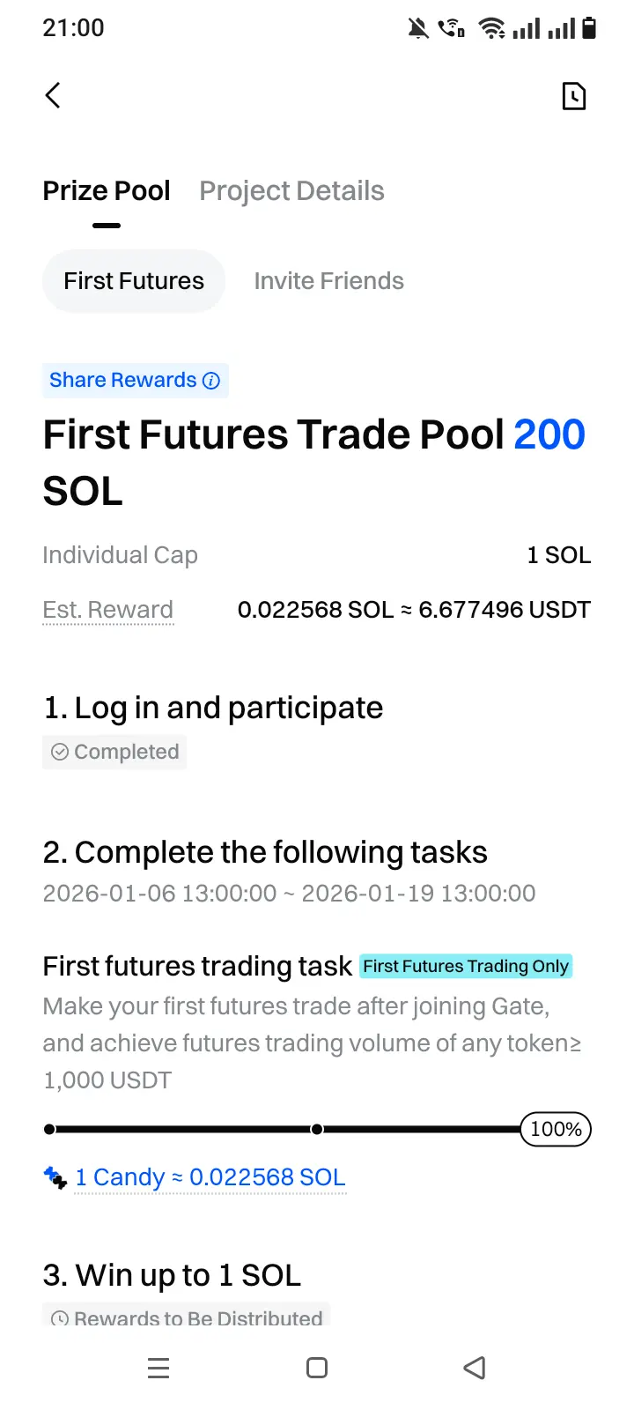Open the Est. Reward explanation
This screenshot has width=634, height=1410.
[107, 610]
